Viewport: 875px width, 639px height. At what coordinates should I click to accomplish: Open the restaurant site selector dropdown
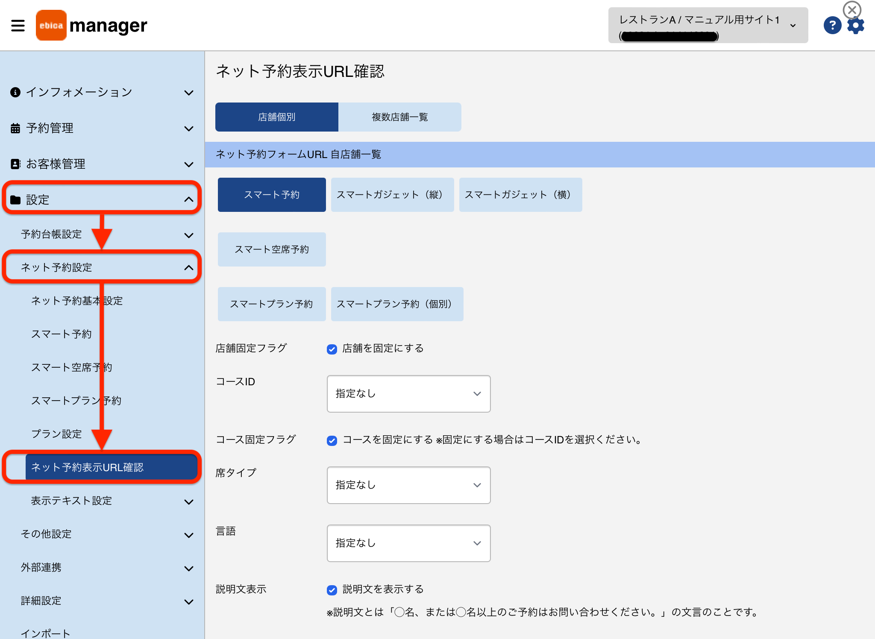[708, 25]
